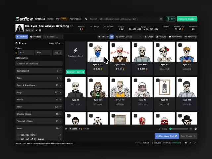Viewport: 212px width, 159px height.
Task: Expand the Head attribute filter
Action: coord(39,107)
